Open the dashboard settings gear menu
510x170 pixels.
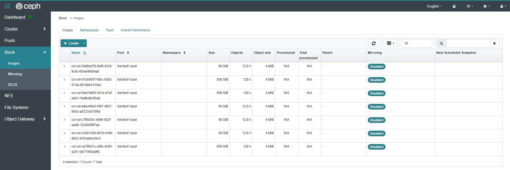point(487,6)
